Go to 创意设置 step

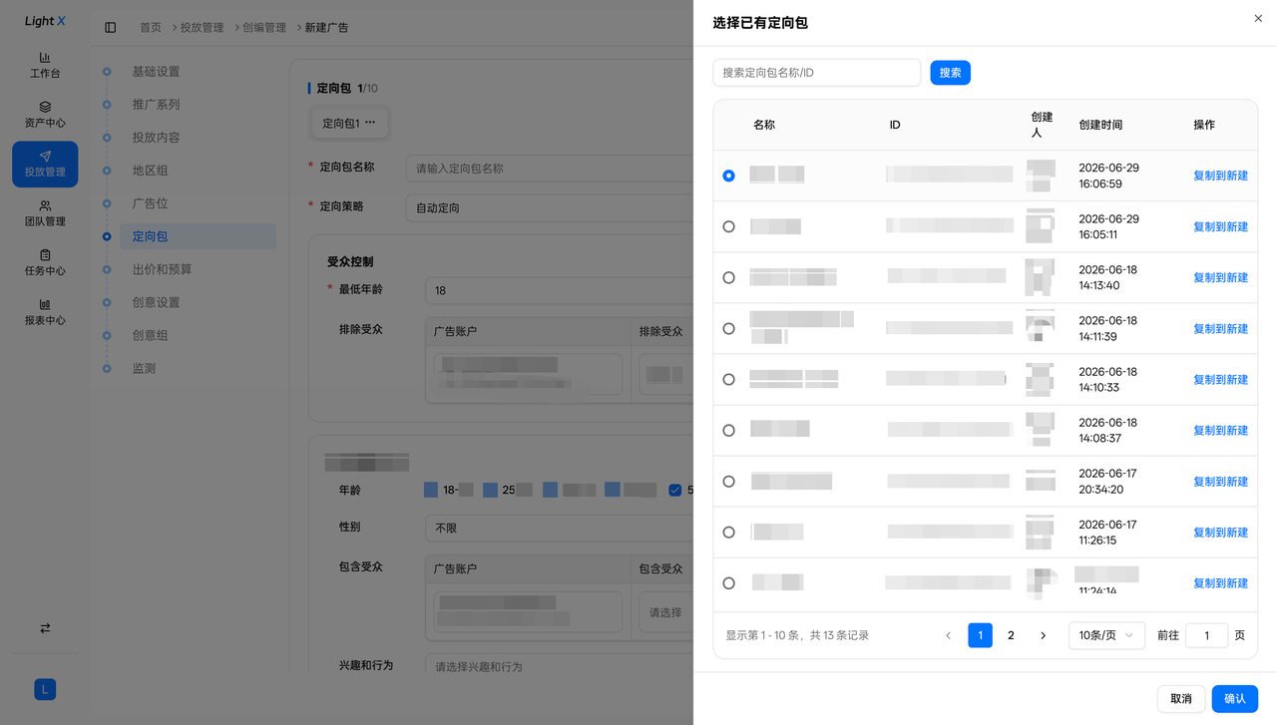tap(156, 302)
